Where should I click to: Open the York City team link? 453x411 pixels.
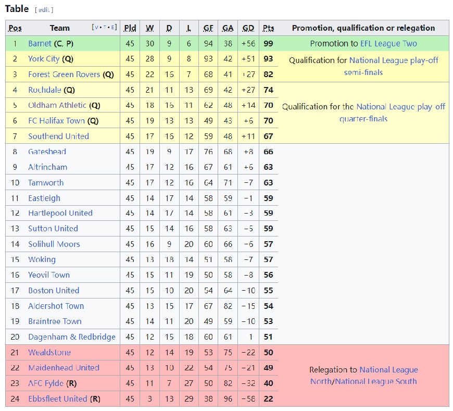tap(44, 59)
